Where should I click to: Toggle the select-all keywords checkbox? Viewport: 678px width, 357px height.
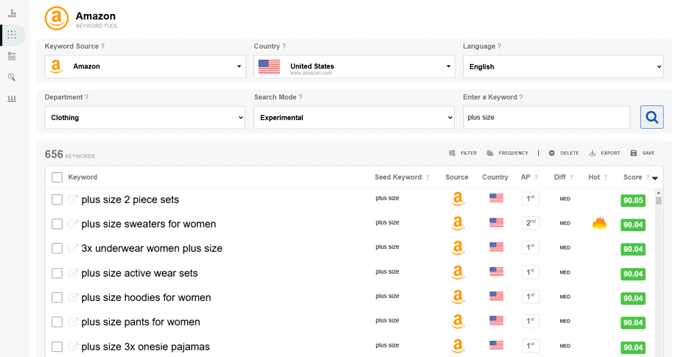coord(57,177)
